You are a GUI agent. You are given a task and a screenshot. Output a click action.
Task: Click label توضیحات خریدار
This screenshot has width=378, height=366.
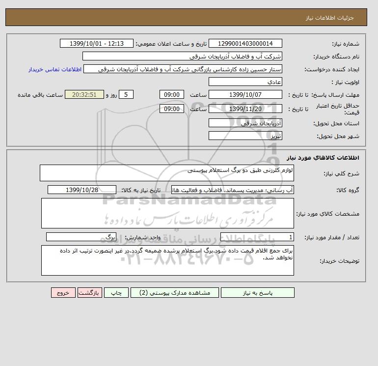click(340, 261)
